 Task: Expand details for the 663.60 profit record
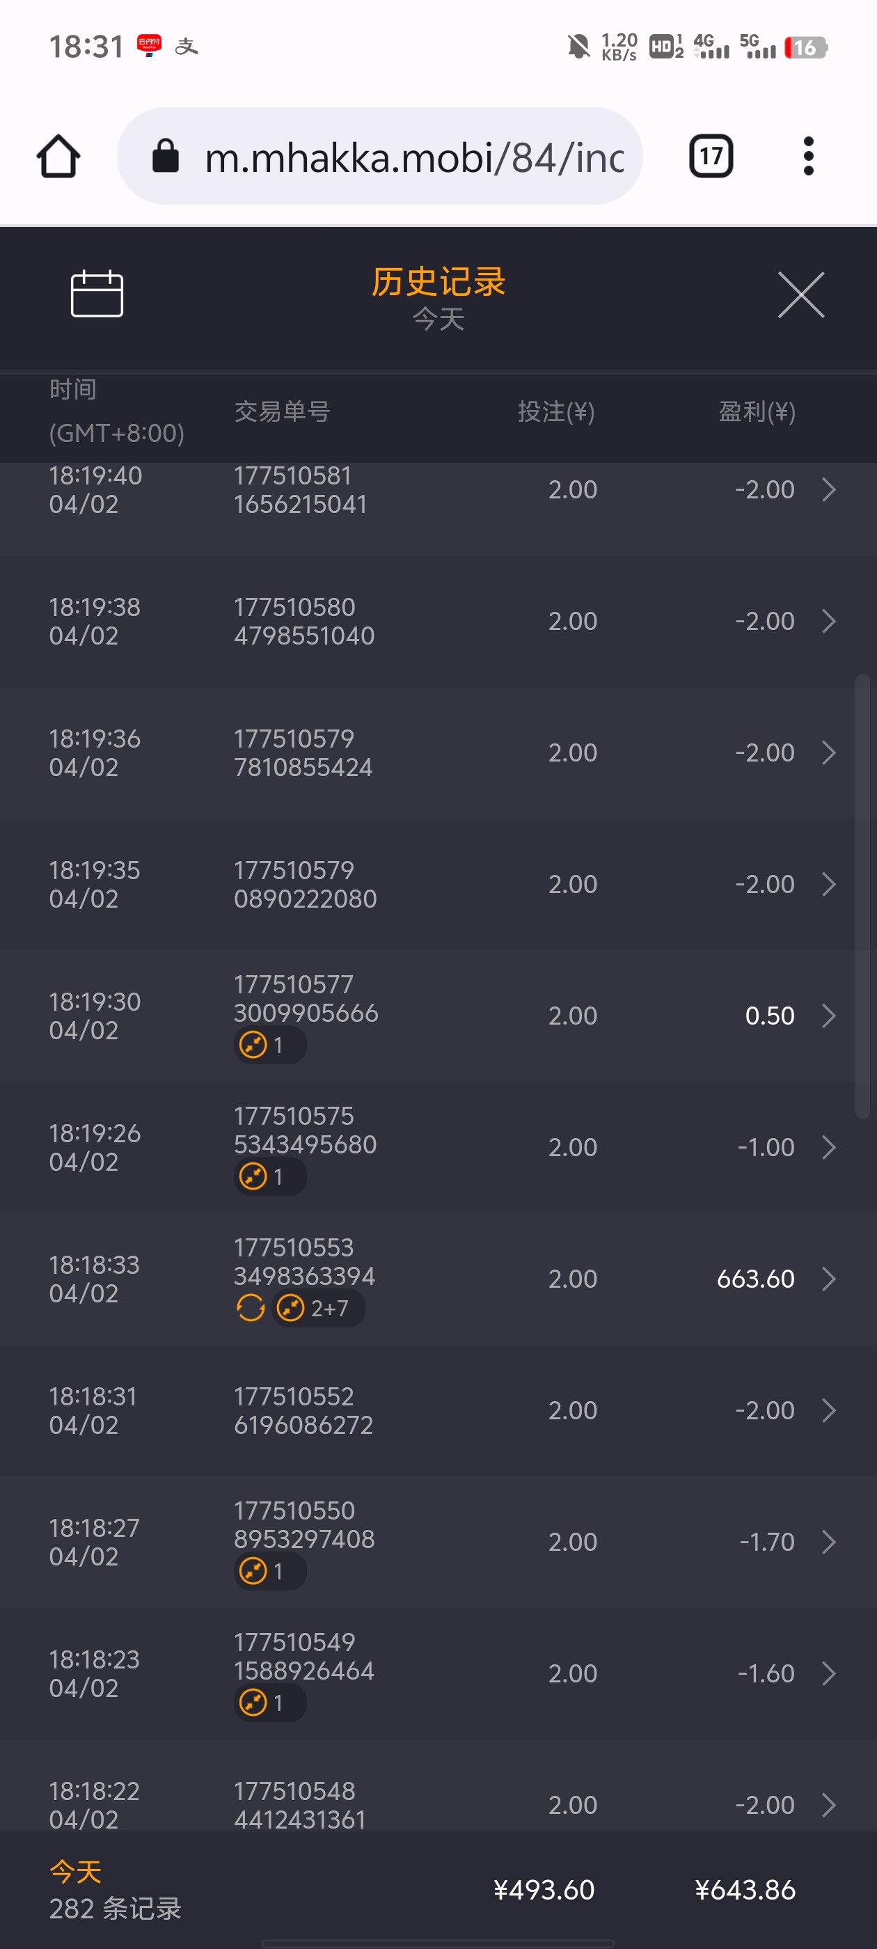click(x=828, y=1279)
